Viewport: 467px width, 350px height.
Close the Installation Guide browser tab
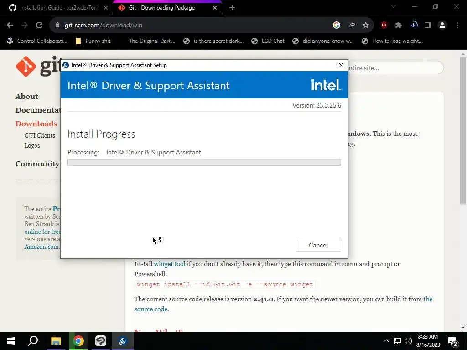click(x=106, y=8)
